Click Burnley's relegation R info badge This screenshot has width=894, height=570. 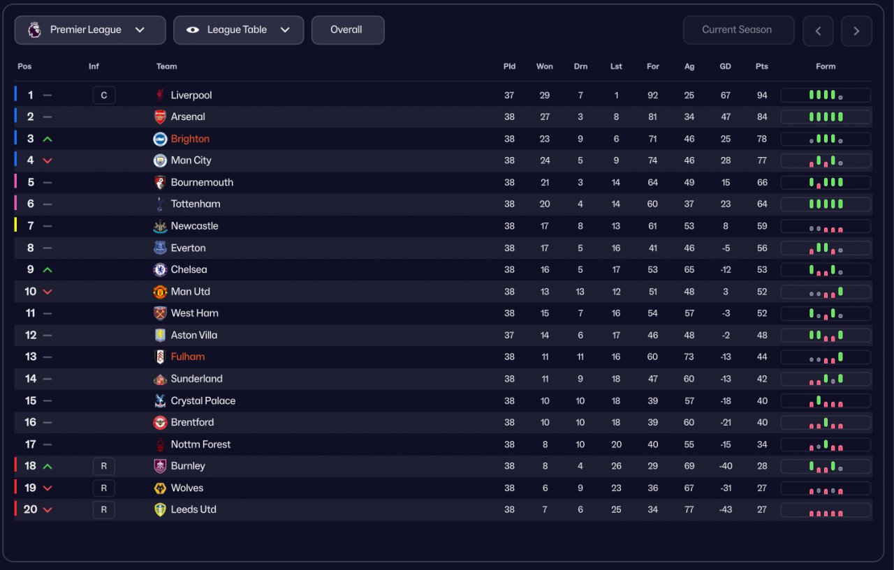click(104, 466)
